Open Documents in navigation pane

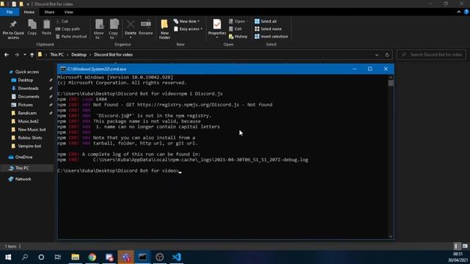[x=29, y=97]
